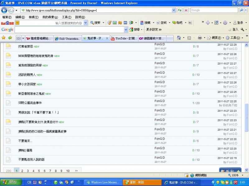
Task: Click the home icon in the command bar
Action: 179,38
